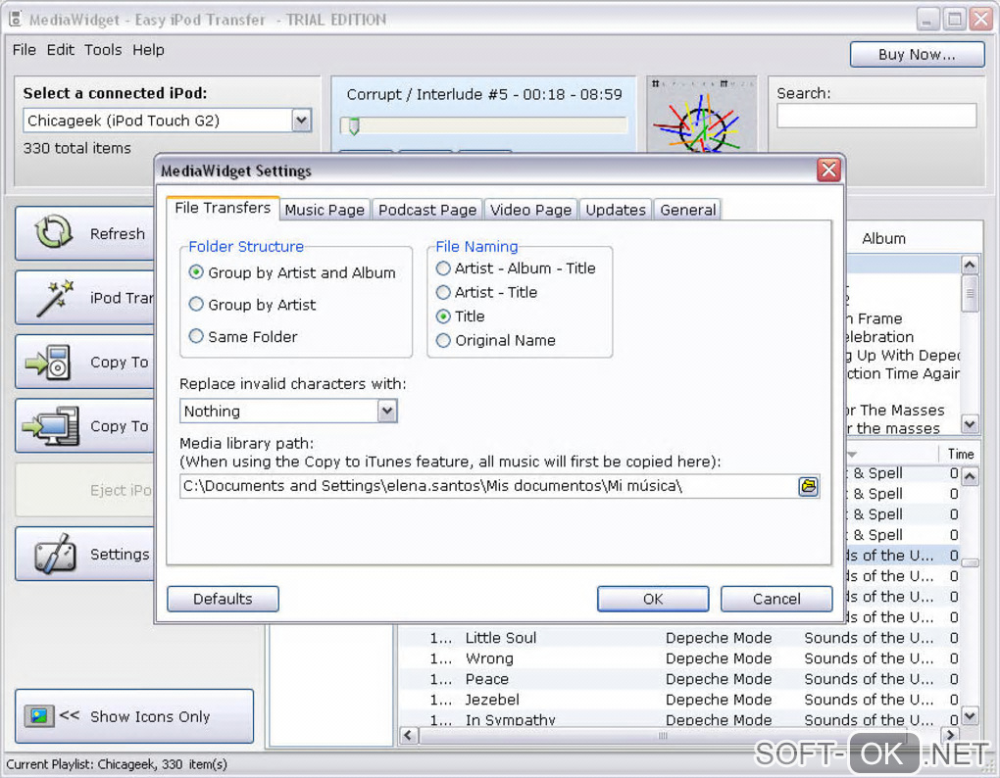Image resolution: width=1000 pixels, height=778 pixels.
Task: Click the media library path field
Action: click(488, 486)
